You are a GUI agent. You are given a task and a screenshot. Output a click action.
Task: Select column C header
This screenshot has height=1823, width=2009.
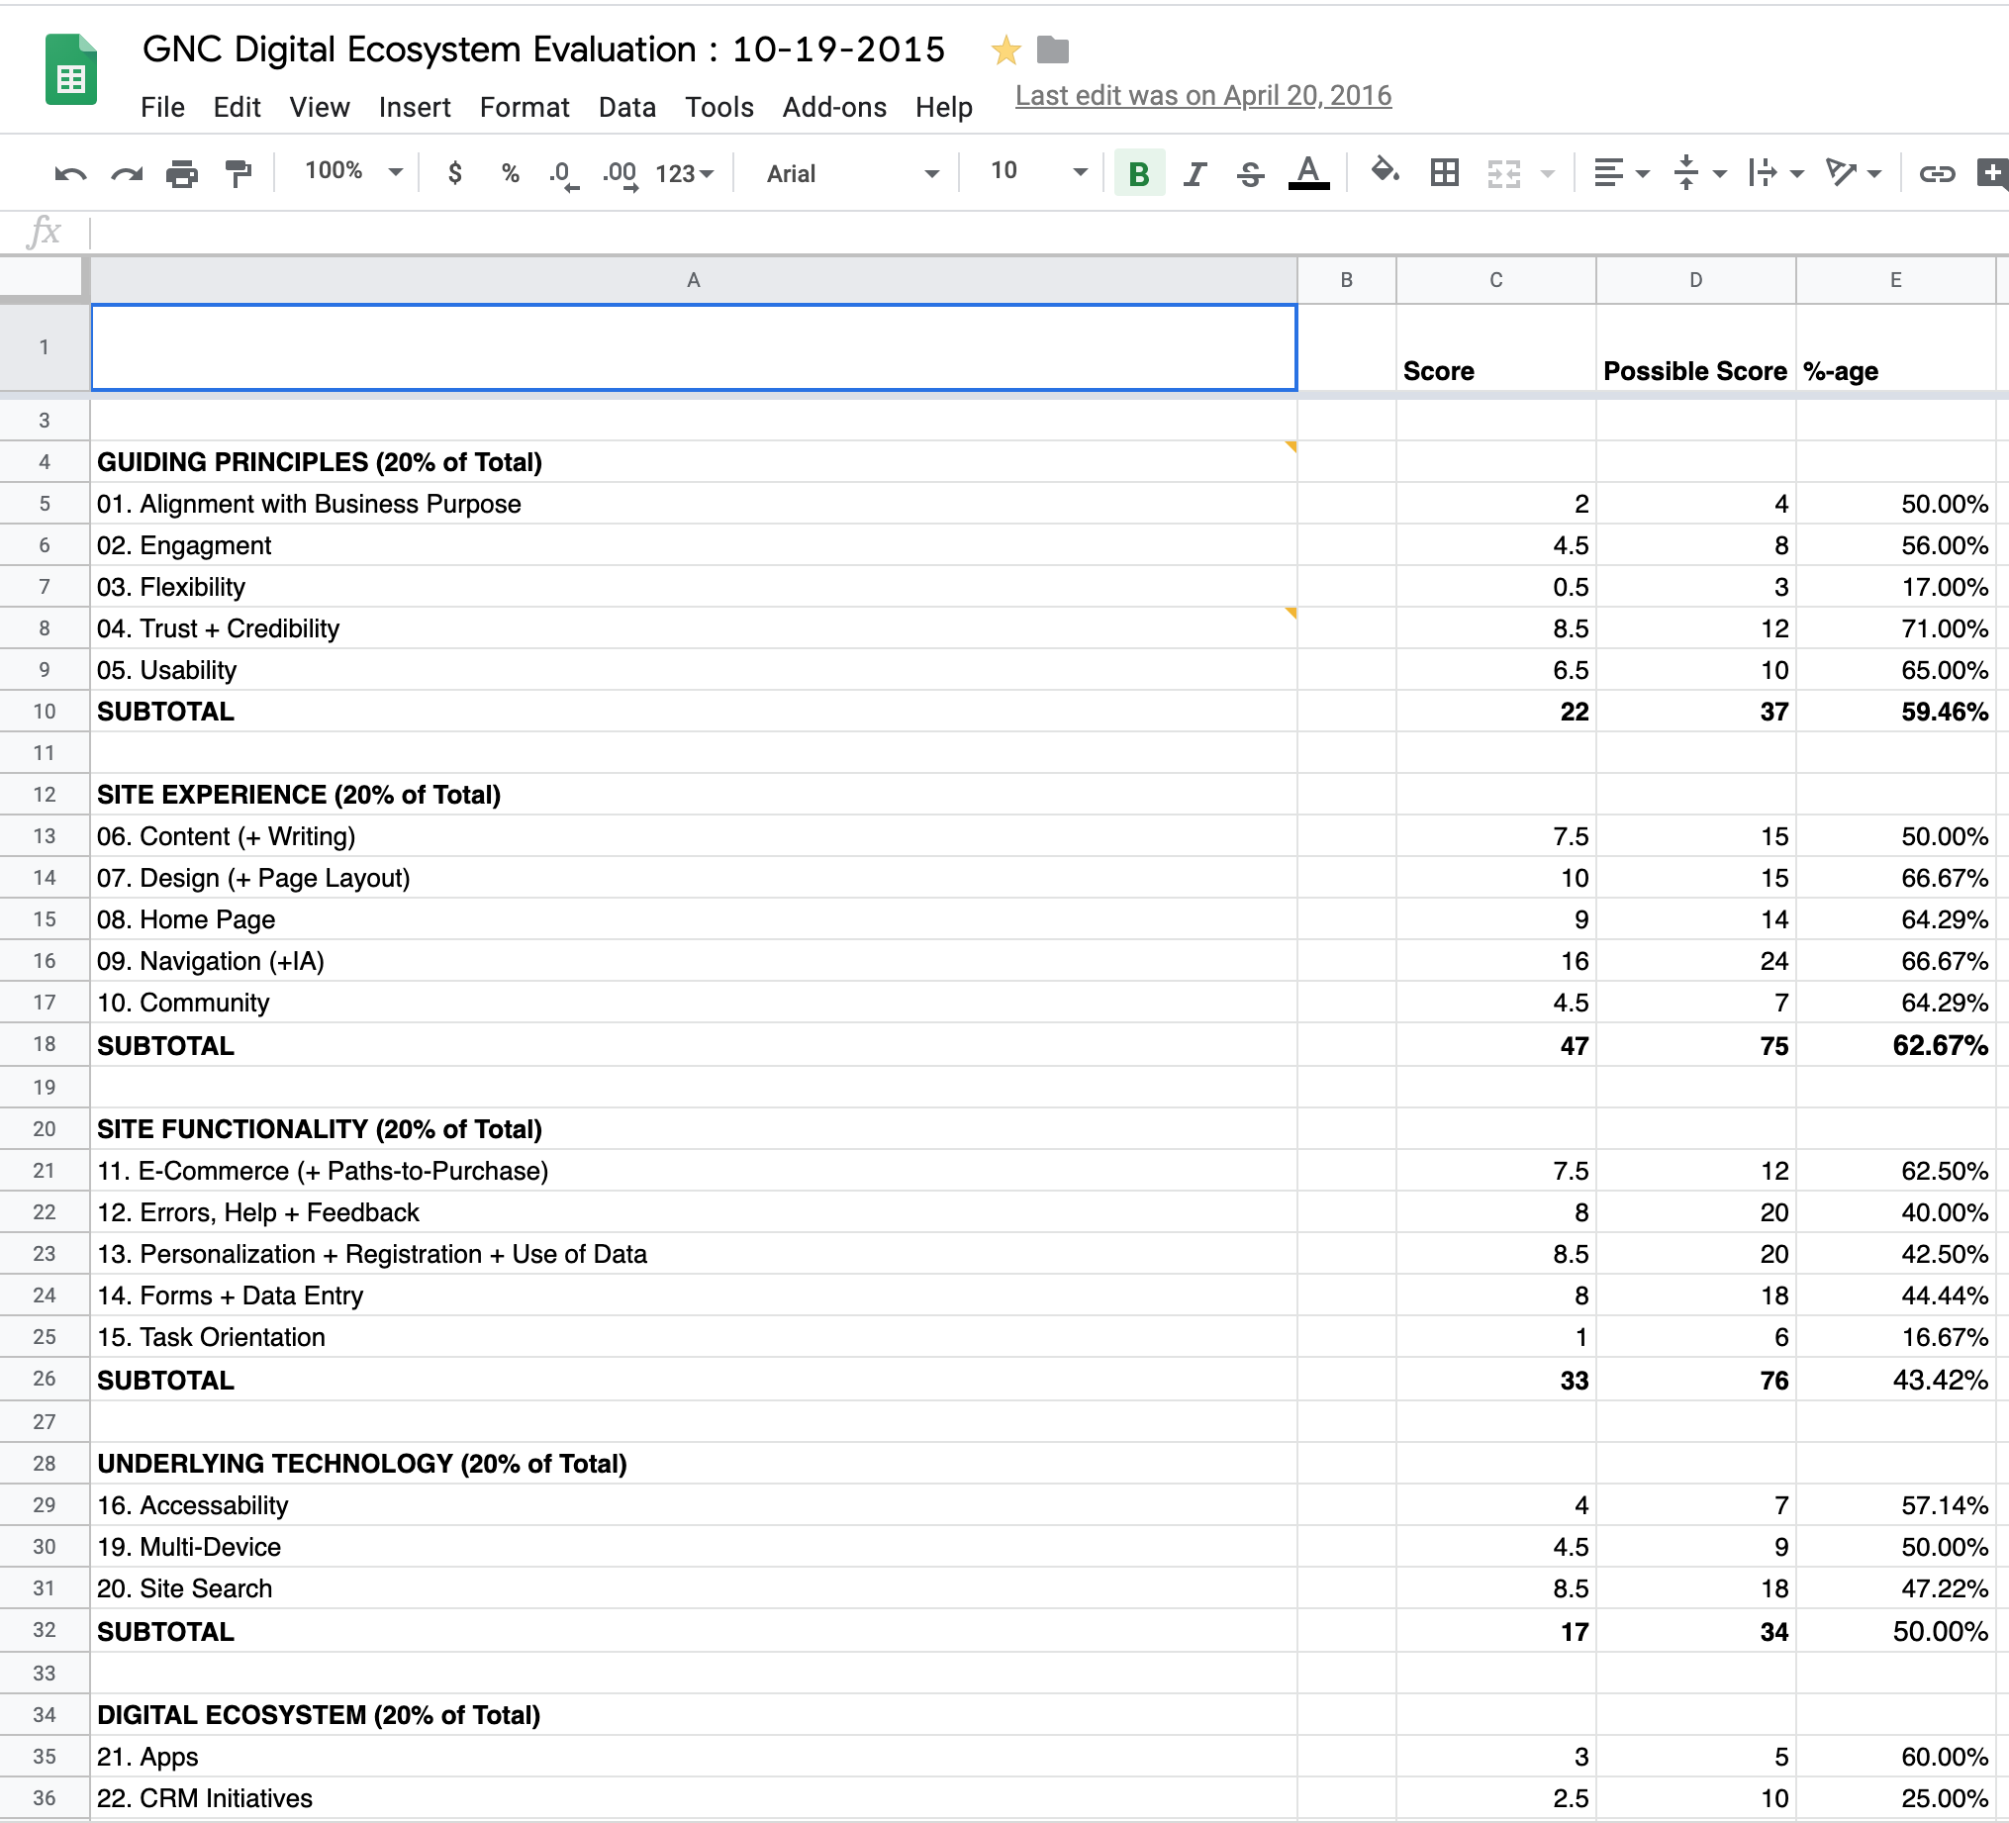pos(1495,280)
